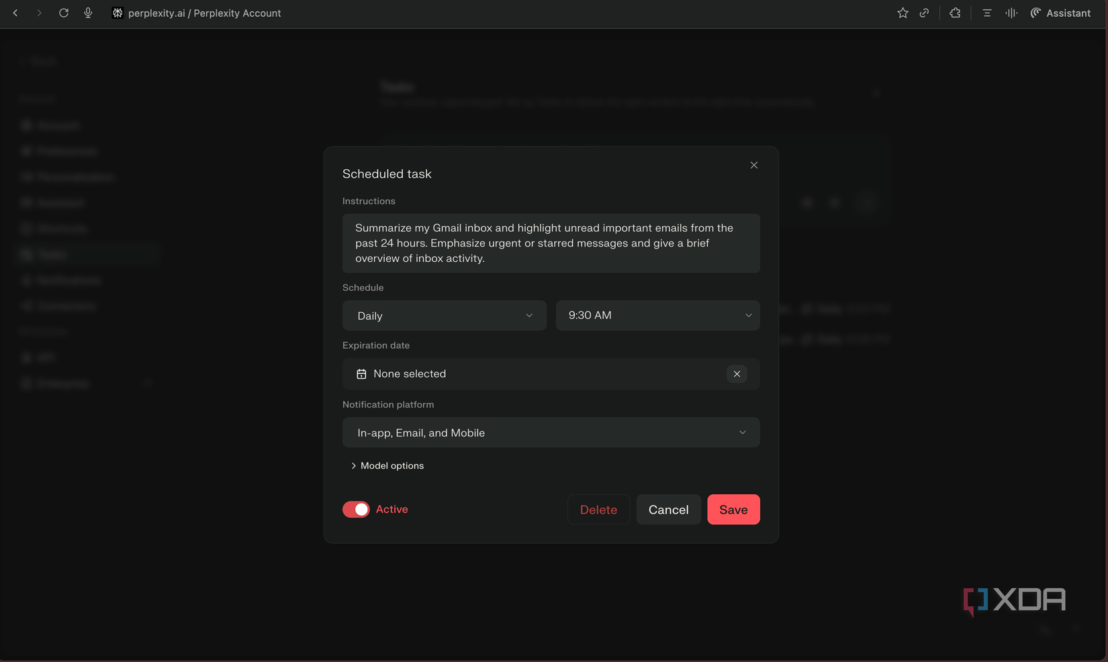Toggle the Active switch off

point(356,510)
